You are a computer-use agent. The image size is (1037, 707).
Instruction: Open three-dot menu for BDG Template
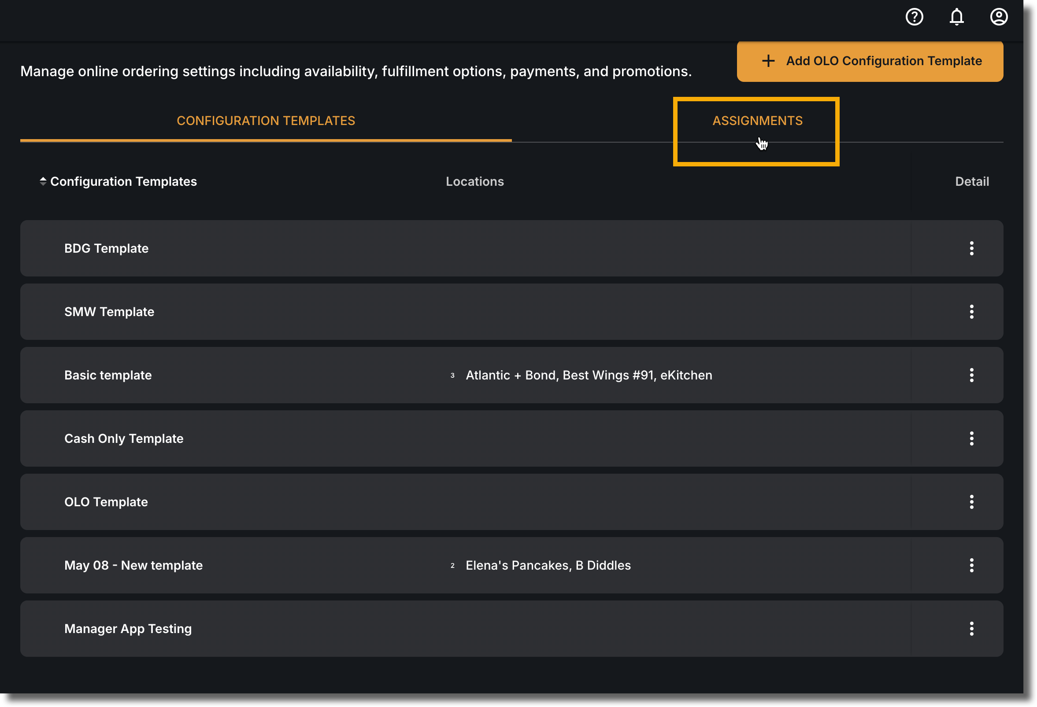(971, 248)
